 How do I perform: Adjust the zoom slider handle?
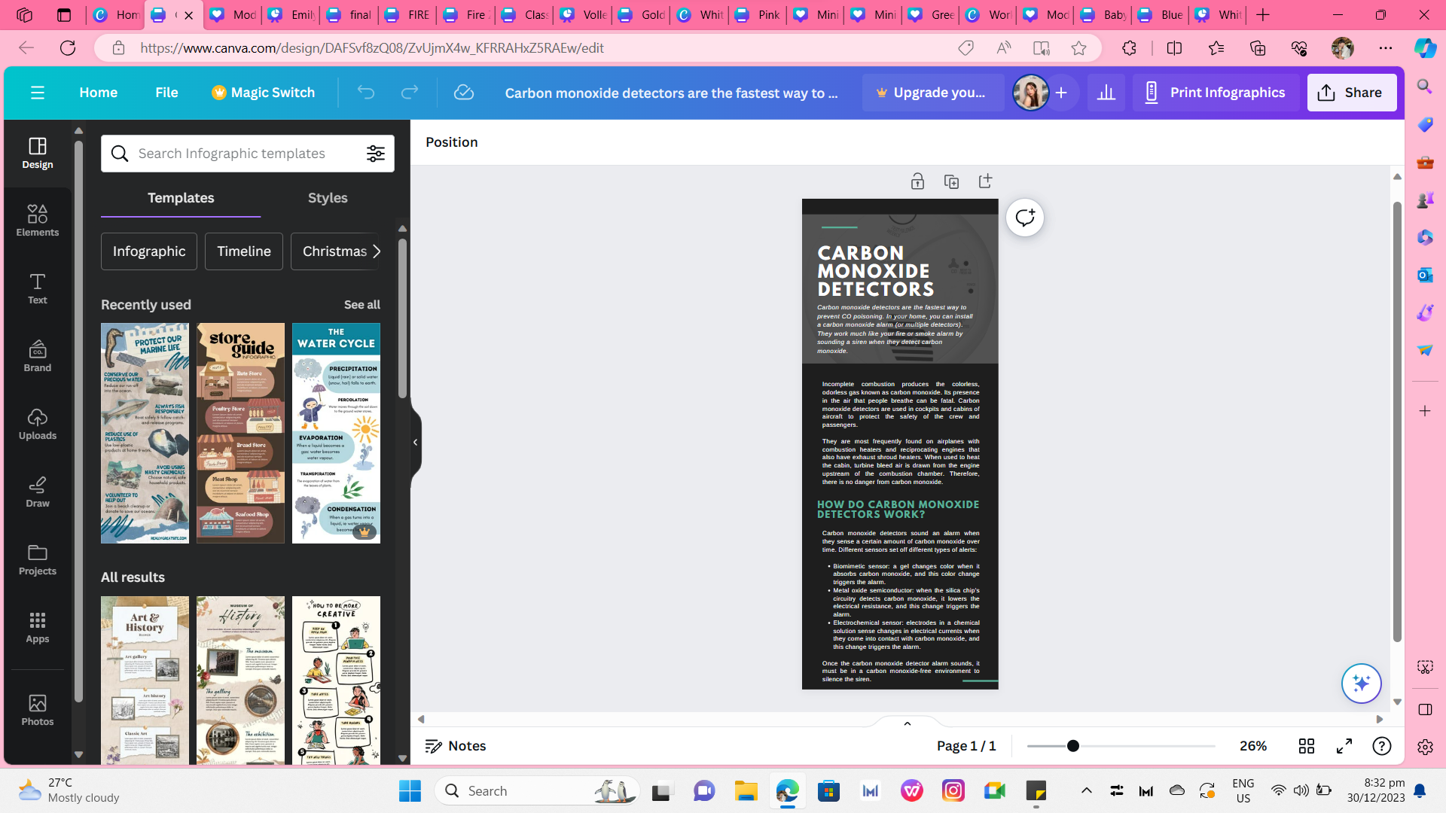[1072, 745]
